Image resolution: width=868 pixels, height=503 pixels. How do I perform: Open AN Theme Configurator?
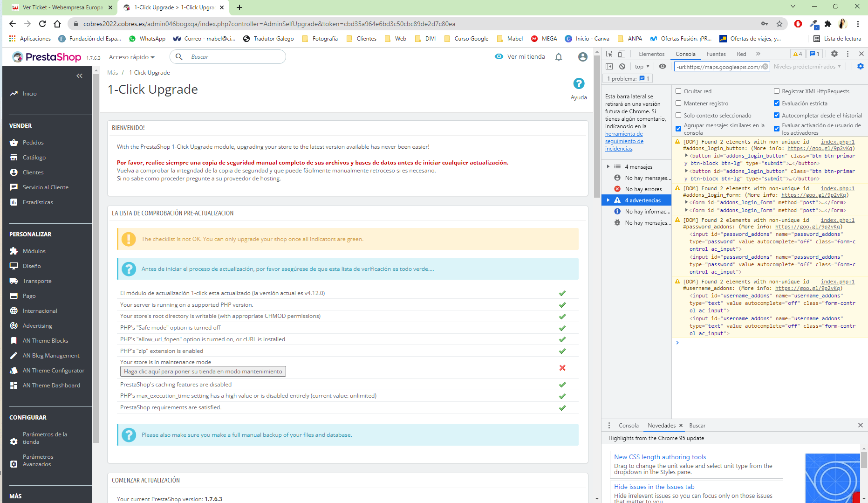click(54, 371)
